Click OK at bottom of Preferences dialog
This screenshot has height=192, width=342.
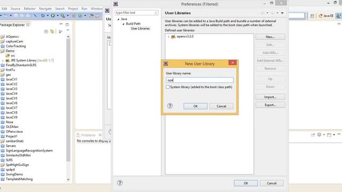246,183
